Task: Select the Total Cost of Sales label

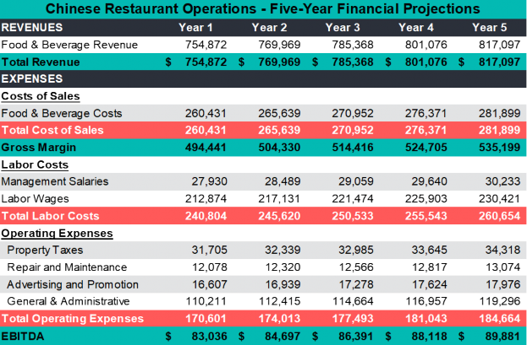Action: click(x=52, y=130)
